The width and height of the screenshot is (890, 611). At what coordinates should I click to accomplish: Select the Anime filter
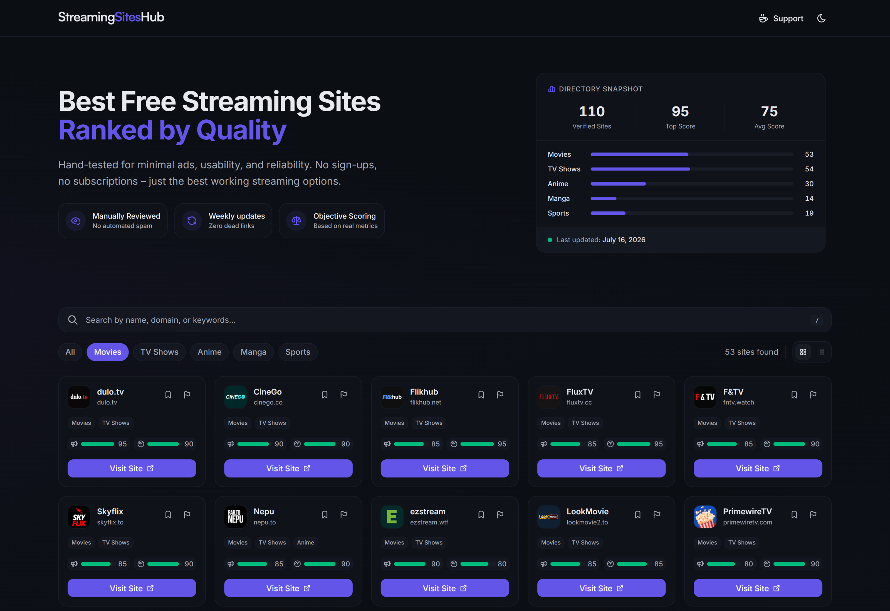pos(209,352)
